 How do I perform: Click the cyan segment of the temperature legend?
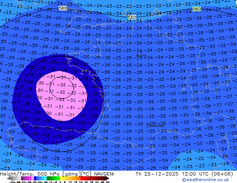click(45, 179)
